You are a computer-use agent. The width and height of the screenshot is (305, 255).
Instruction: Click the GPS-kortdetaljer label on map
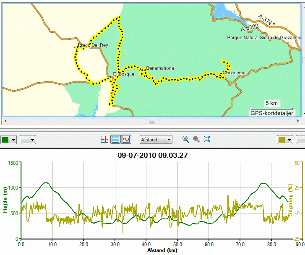point(272,113)
